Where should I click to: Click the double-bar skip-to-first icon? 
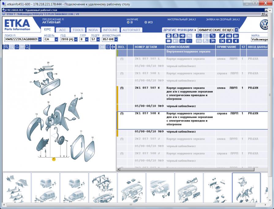click(222, 41)
